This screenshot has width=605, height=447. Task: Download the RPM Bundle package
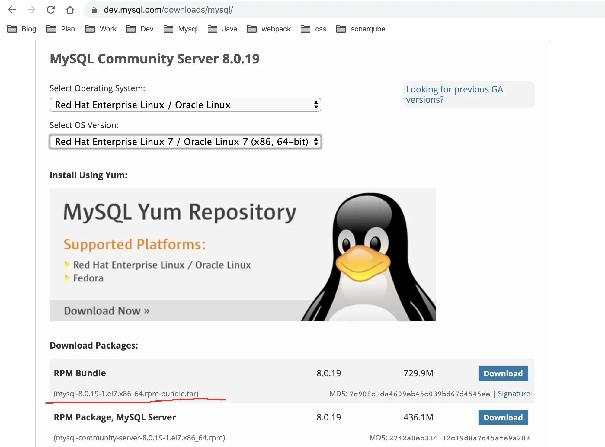click(503, 373)
